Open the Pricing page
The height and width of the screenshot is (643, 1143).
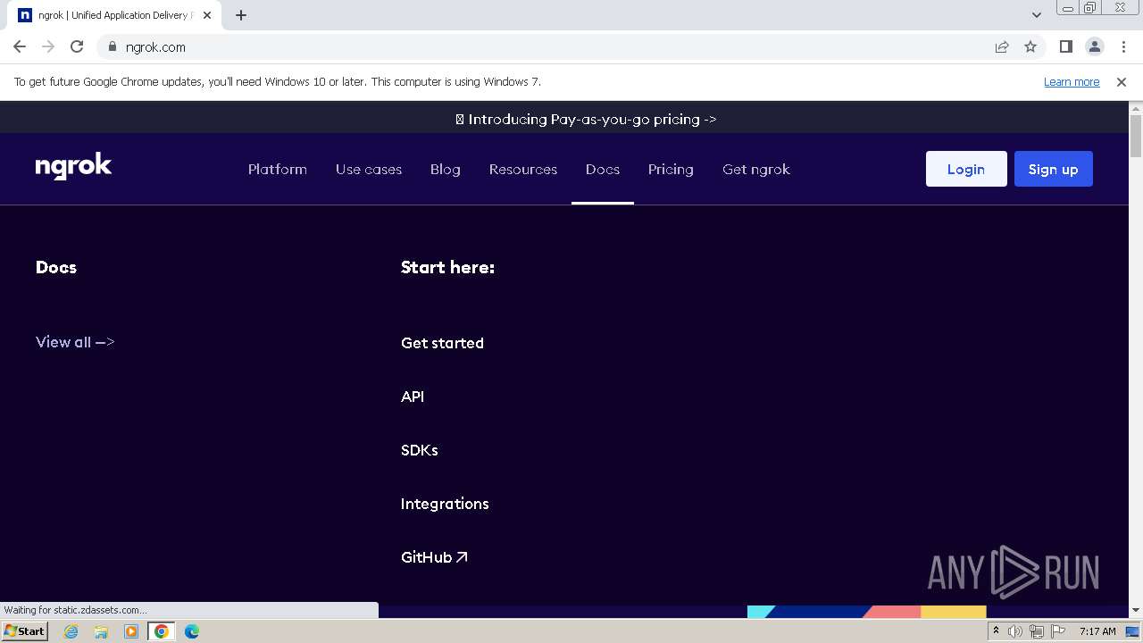(x=671, y=169)
